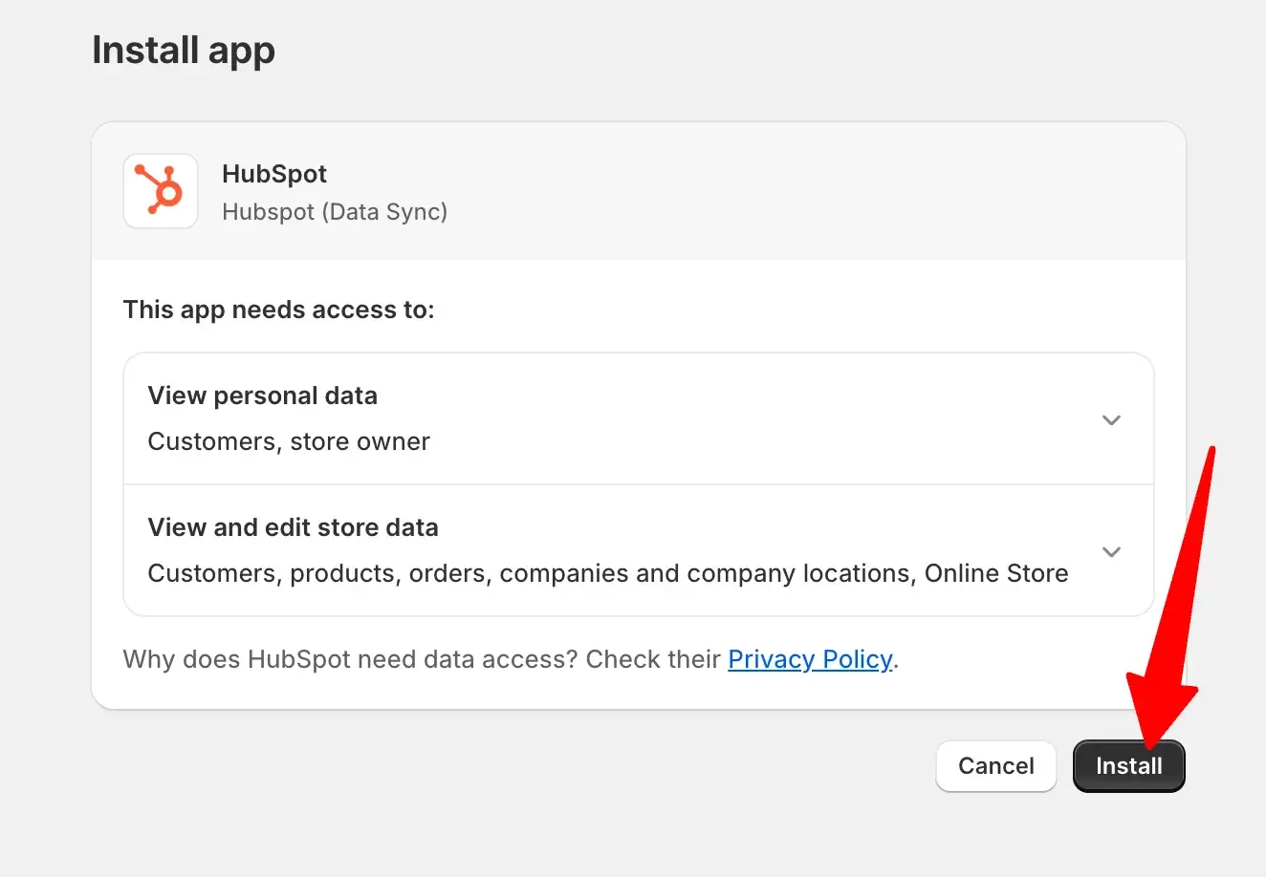Select the "View and edit store data" heading

(293, 527)
